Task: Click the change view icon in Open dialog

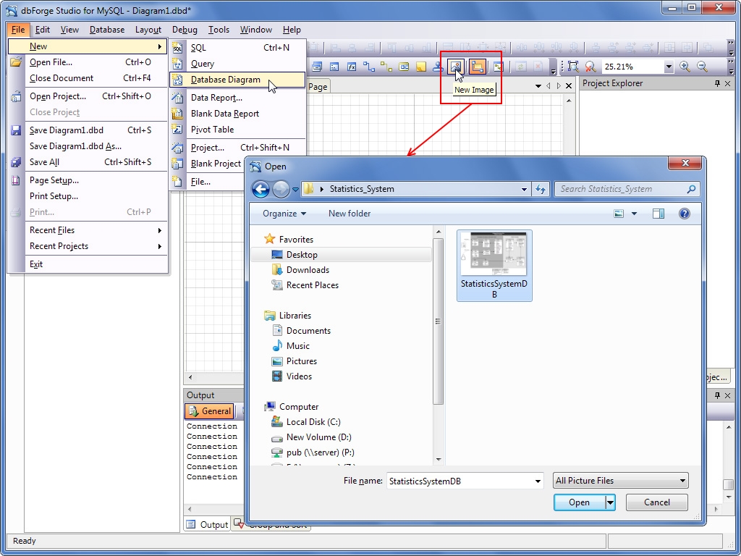Action: pyautogui.click(x=619, y=214)
